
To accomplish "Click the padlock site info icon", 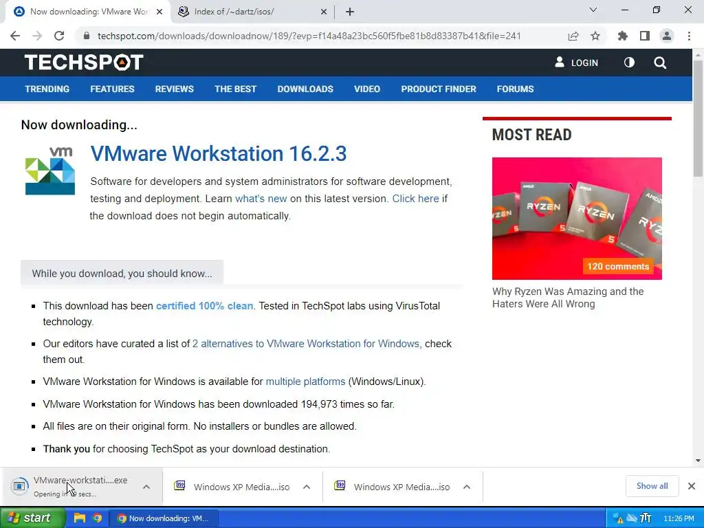I will point(87,36).
